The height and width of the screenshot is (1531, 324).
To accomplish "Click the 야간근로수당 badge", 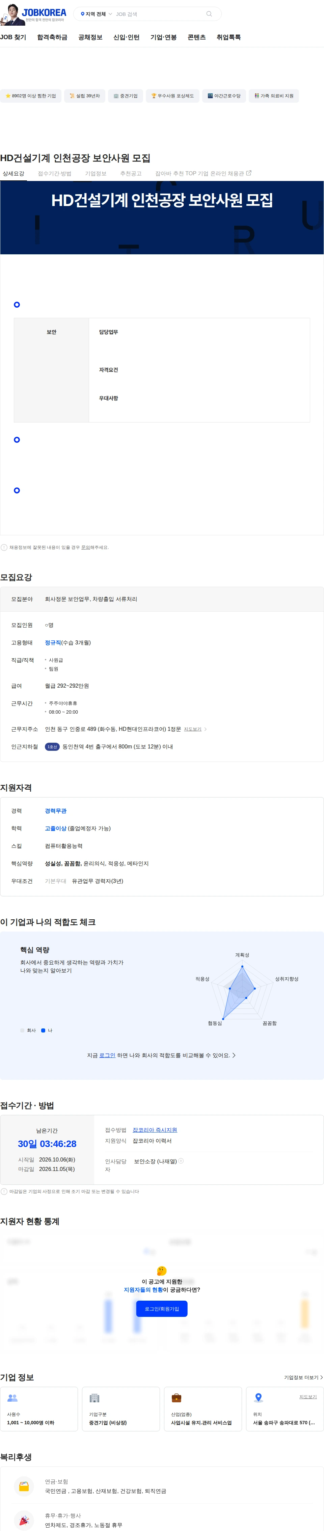I will point(224,96).
